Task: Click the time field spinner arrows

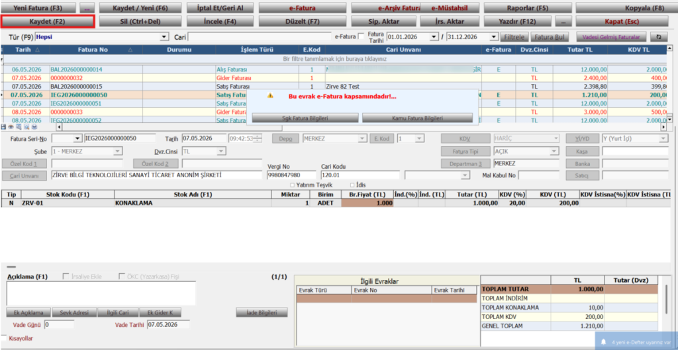Action: click(258, 138)
